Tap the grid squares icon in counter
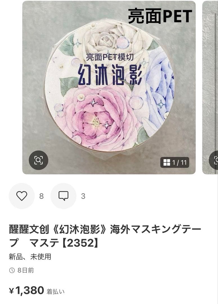 point(167,162)
